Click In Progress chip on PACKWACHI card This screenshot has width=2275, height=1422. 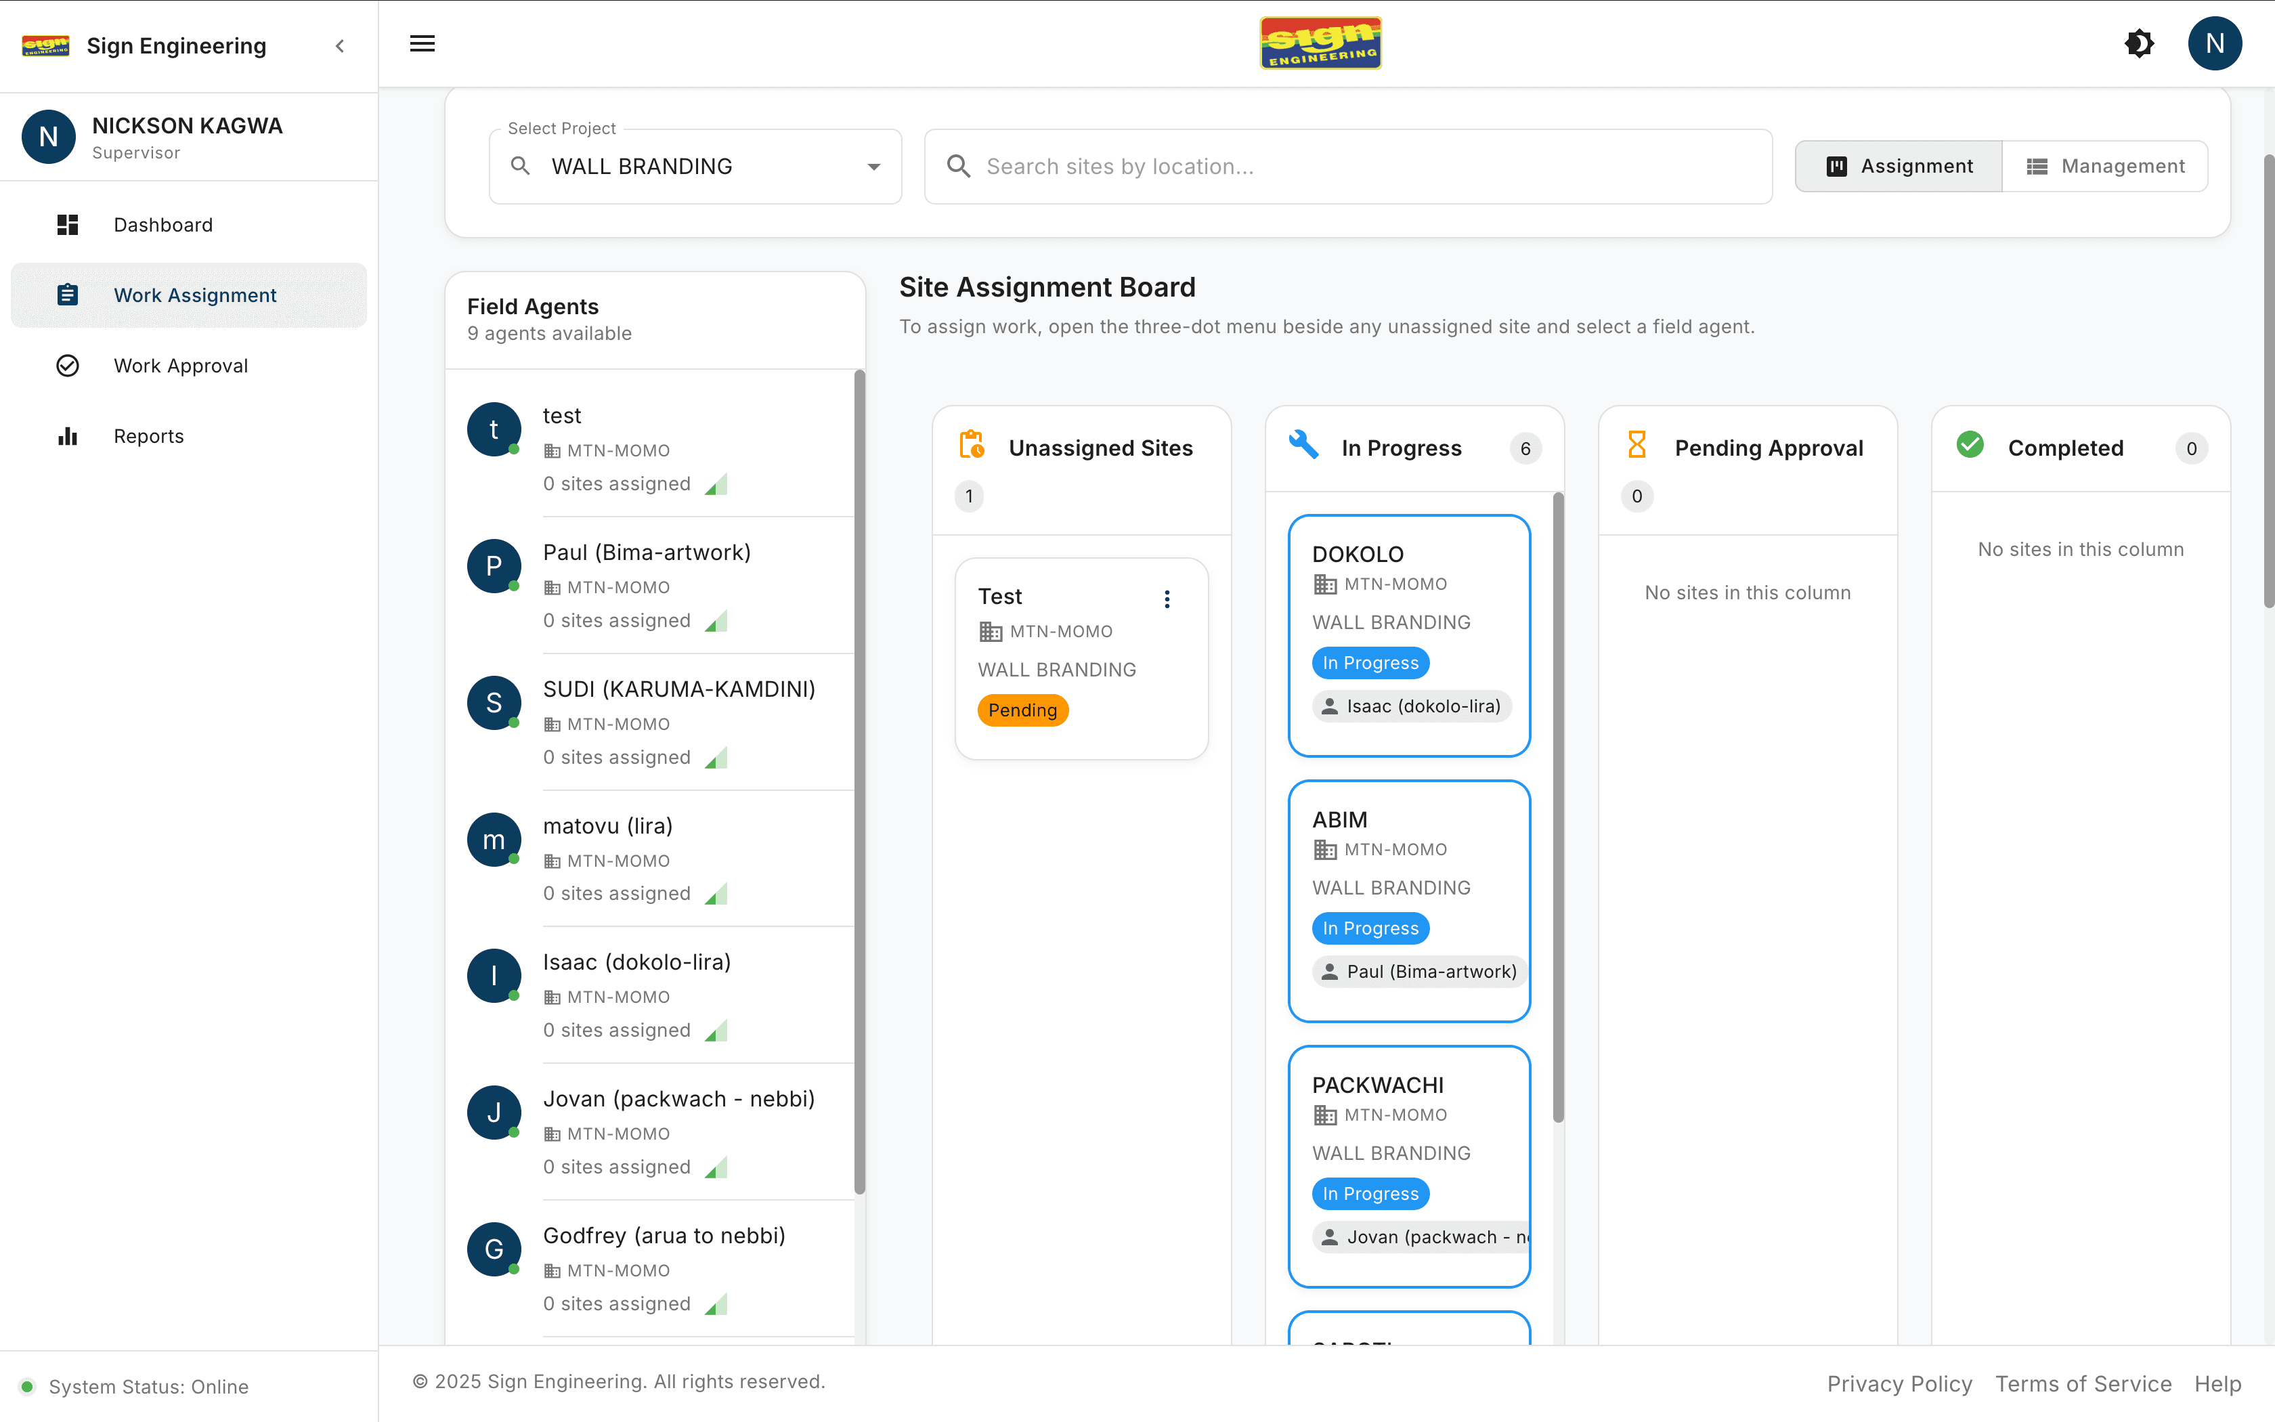point(1370,1193)
